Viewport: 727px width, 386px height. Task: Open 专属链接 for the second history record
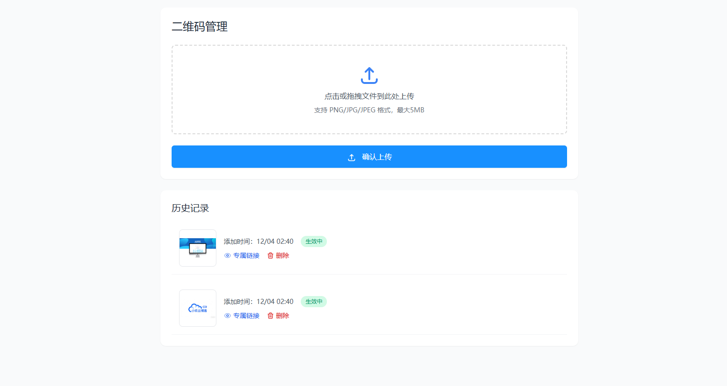[x=246, y=316]
